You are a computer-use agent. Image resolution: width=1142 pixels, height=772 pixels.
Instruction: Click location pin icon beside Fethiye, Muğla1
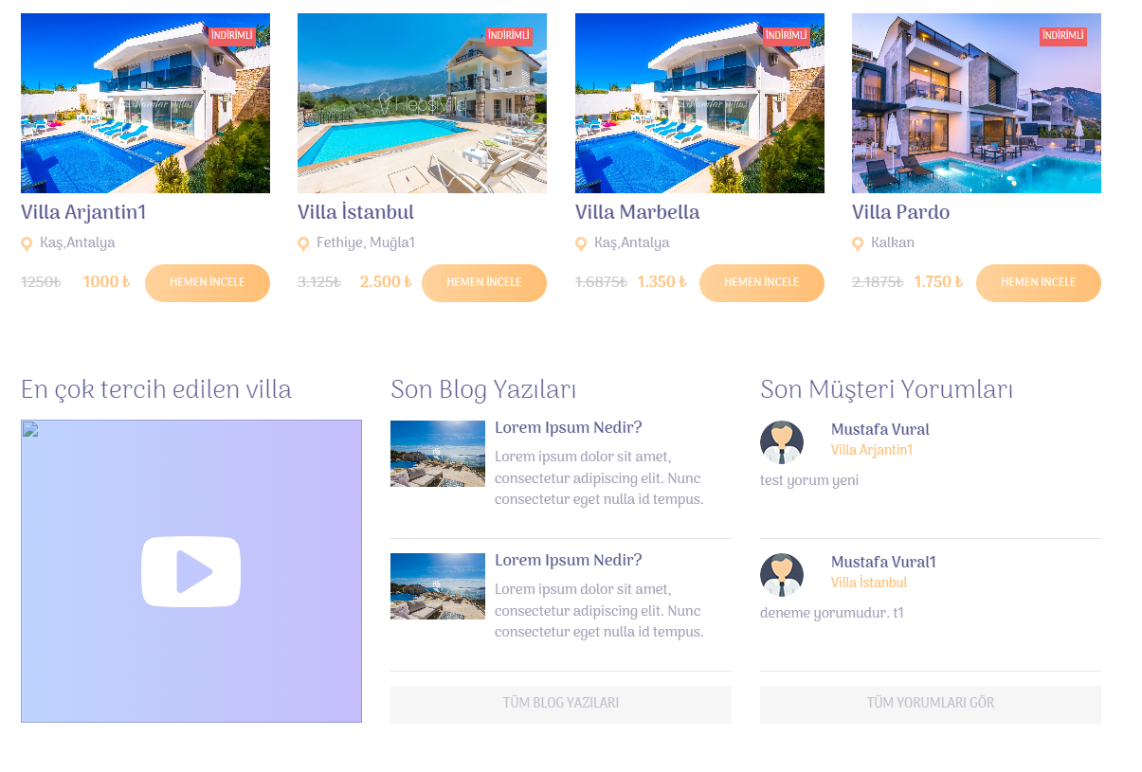[303, 244]
